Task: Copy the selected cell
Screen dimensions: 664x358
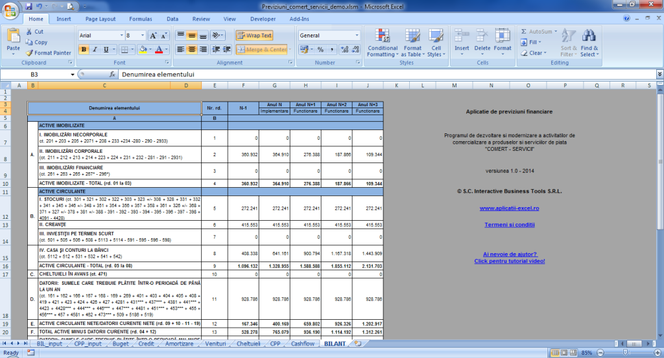Action: [x=36, y=42]
